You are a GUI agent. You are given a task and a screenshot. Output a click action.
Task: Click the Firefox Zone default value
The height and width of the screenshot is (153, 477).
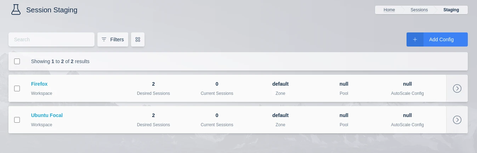[x=280, y=84]
